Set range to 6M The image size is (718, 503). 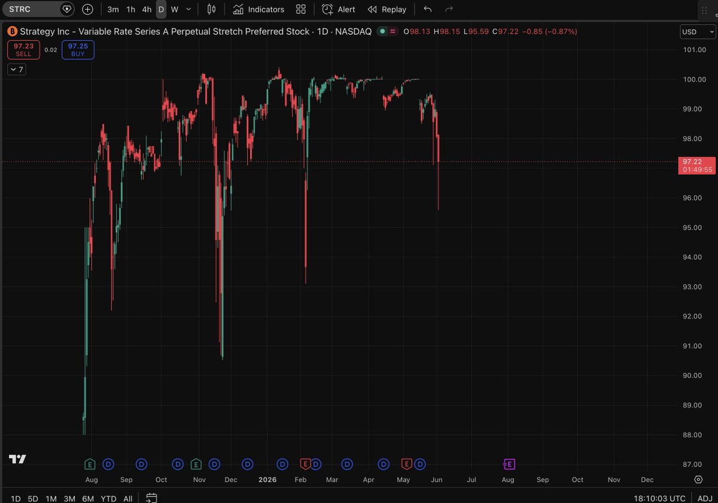[88, 498]
